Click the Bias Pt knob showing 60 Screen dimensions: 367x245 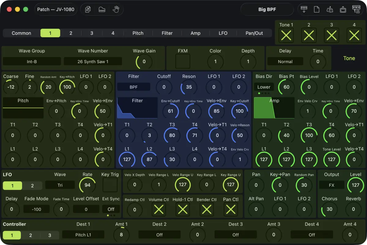(286, 87)
